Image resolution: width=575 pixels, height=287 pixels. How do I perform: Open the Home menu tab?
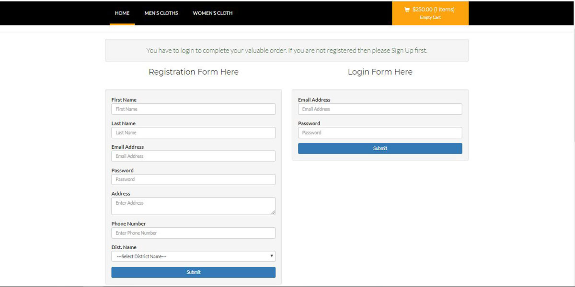pyautogui.click(x=122, y=13)
